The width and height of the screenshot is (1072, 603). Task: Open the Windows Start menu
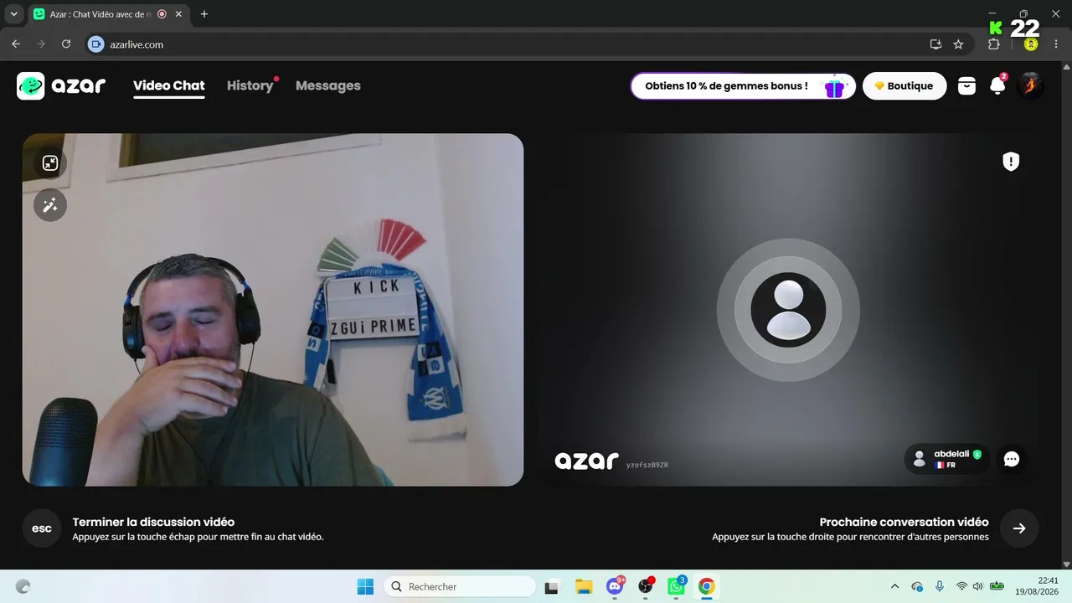365,587
